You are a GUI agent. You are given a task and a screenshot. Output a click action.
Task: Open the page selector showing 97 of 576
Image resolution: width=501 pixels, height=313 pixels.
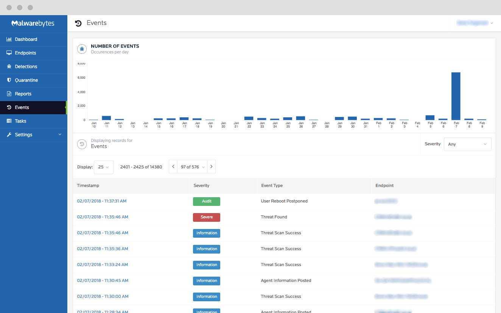[192, 167]
